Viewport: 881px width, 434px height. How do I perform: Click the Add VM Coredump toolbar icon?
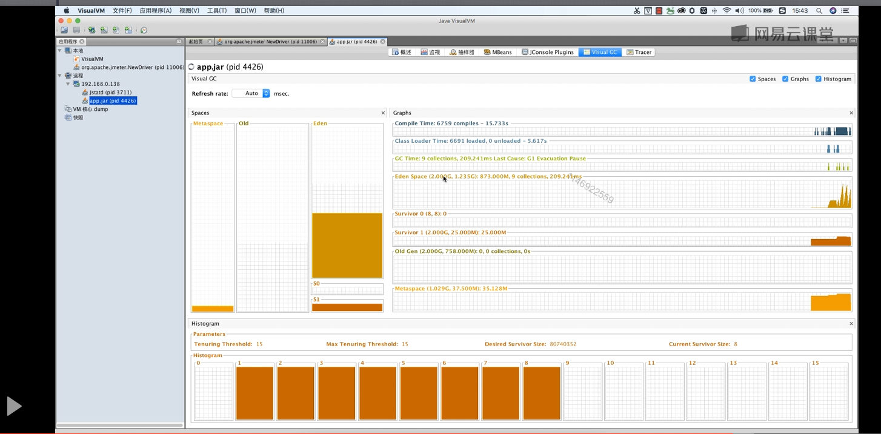pyautogui.click(x=116, y=30)
